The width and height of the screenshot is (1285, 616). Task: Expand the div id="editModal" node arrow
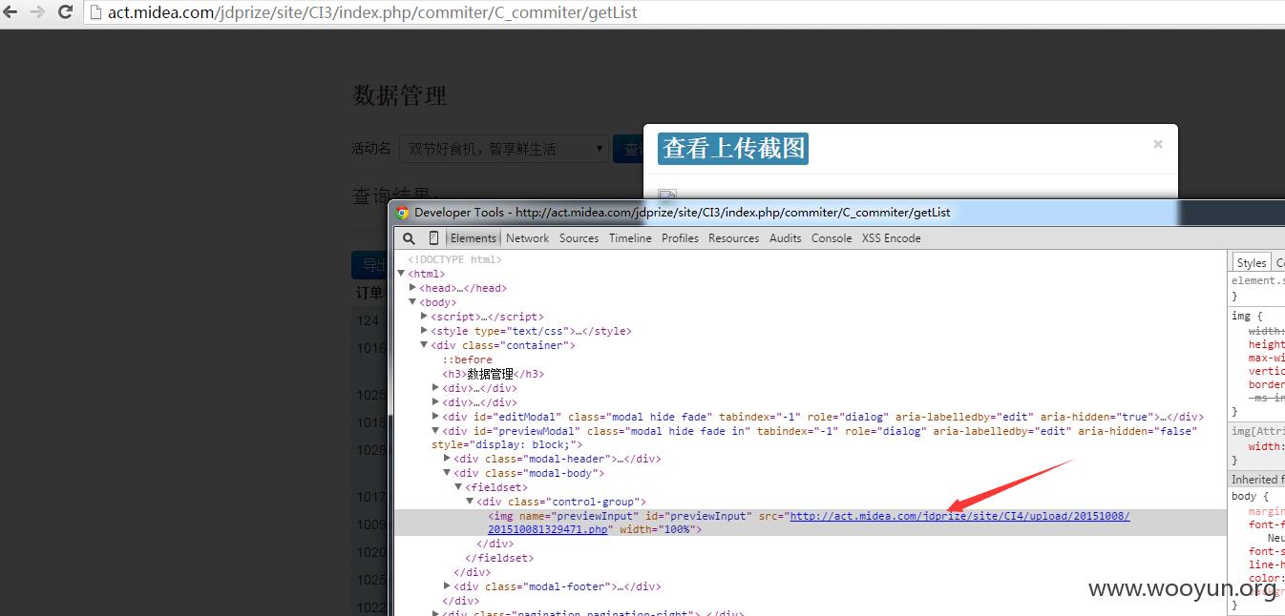pos(436,417)
